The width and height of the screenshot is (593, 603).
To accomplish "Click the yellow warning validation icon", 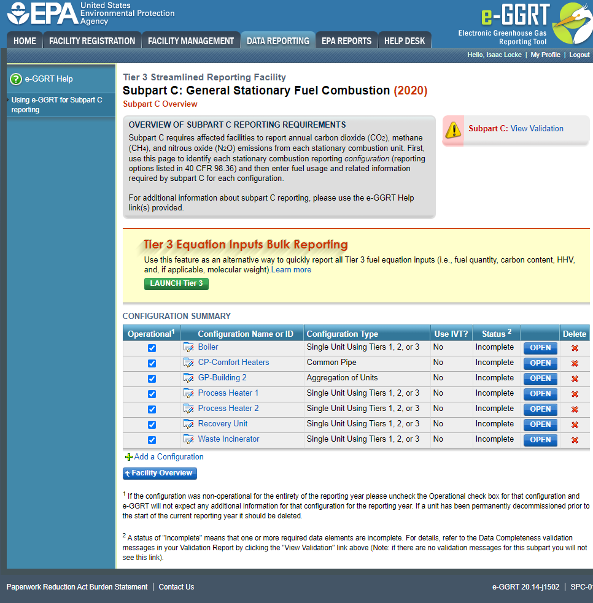I will pyautogui.click(x=453, y=130).
